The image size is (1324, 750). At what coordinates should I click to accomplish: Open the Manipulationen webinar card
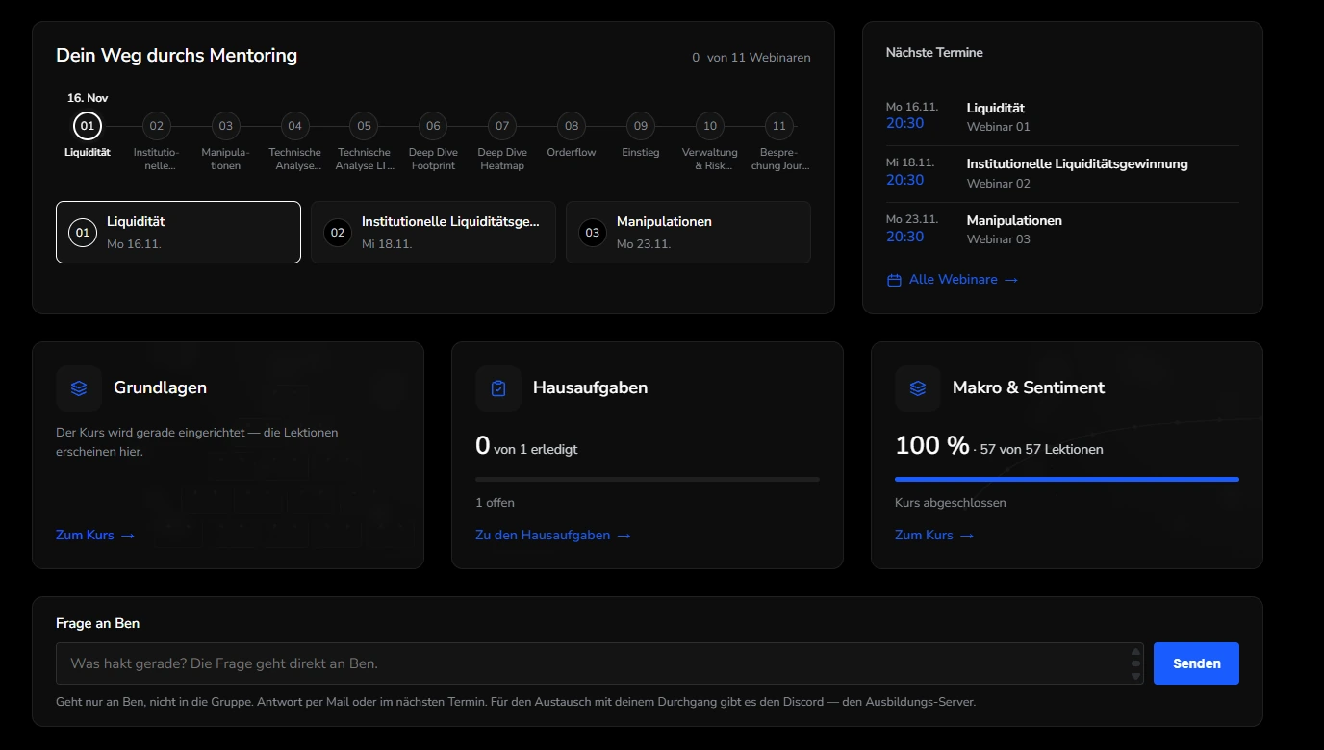(x=688, y=232)
